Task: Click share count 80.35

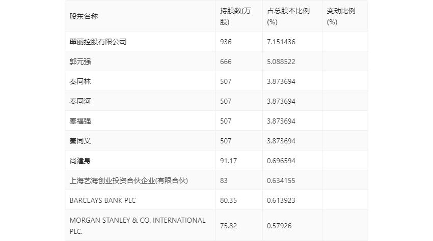Action: pos(228,200)
